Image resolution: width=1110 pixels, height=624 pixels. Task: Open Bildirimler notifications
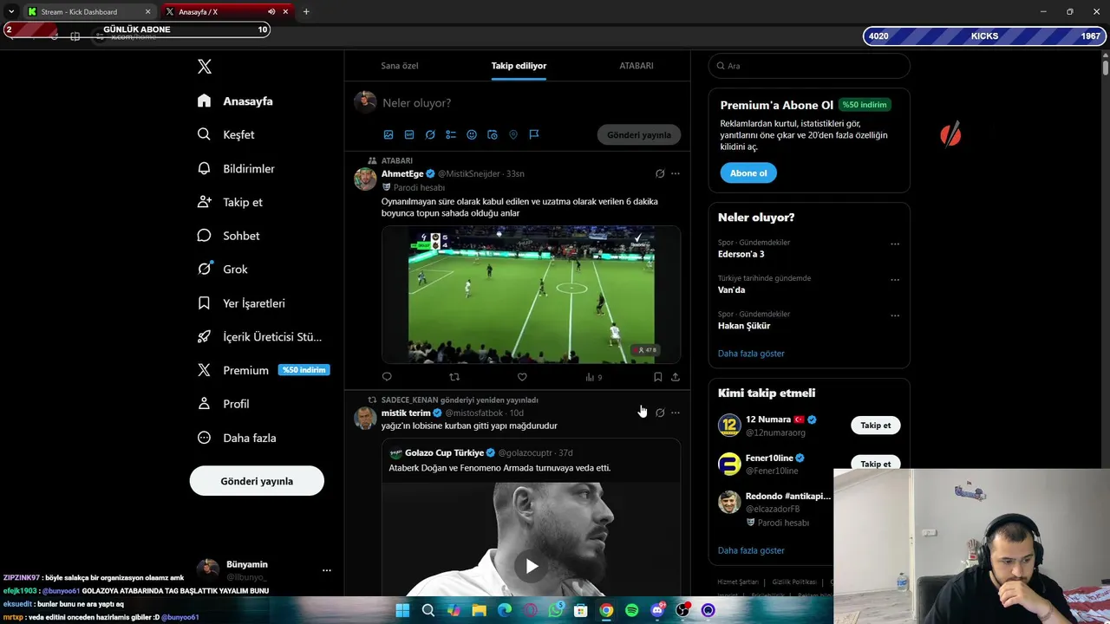(x=237, y=168)
